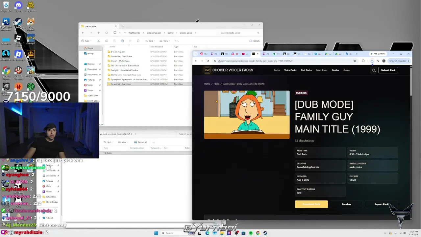
Task: Open Overcooked 2 desktop shortcut
Action: [x=31, y=72]
